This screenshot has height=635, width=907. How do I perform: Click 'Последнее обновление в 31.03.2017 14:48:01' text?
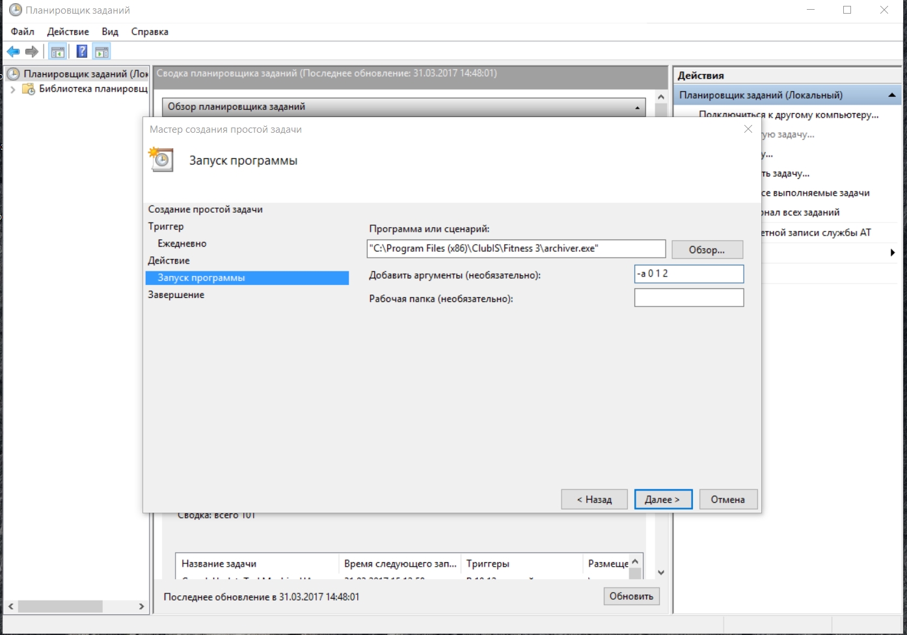[262, 597]
